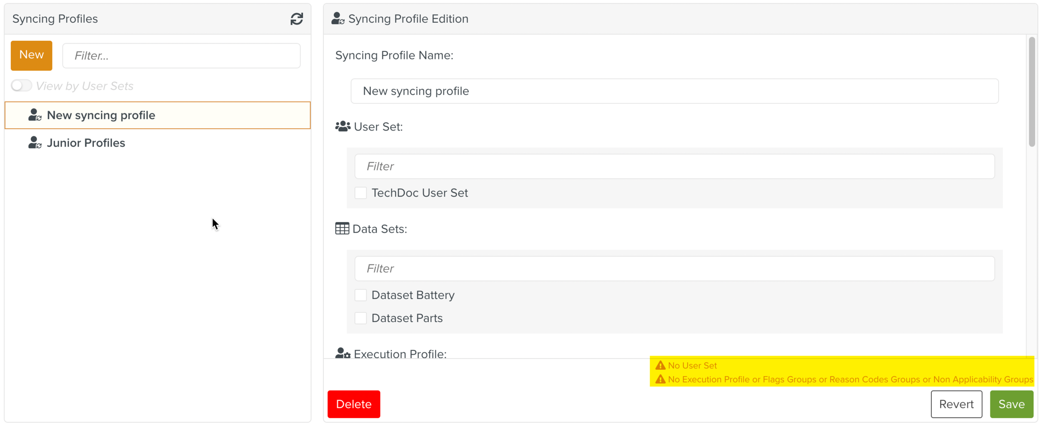Select Junior Profiles in the profile list
The image size is (1039, 425).
pos(86,143)
